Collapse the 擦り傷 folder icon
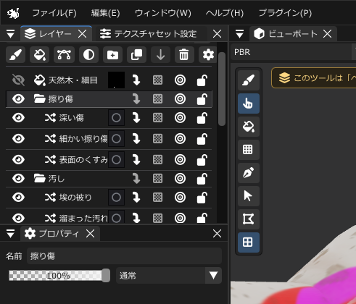This screenshot has width=356, height=304. click(x=40, y=99)
